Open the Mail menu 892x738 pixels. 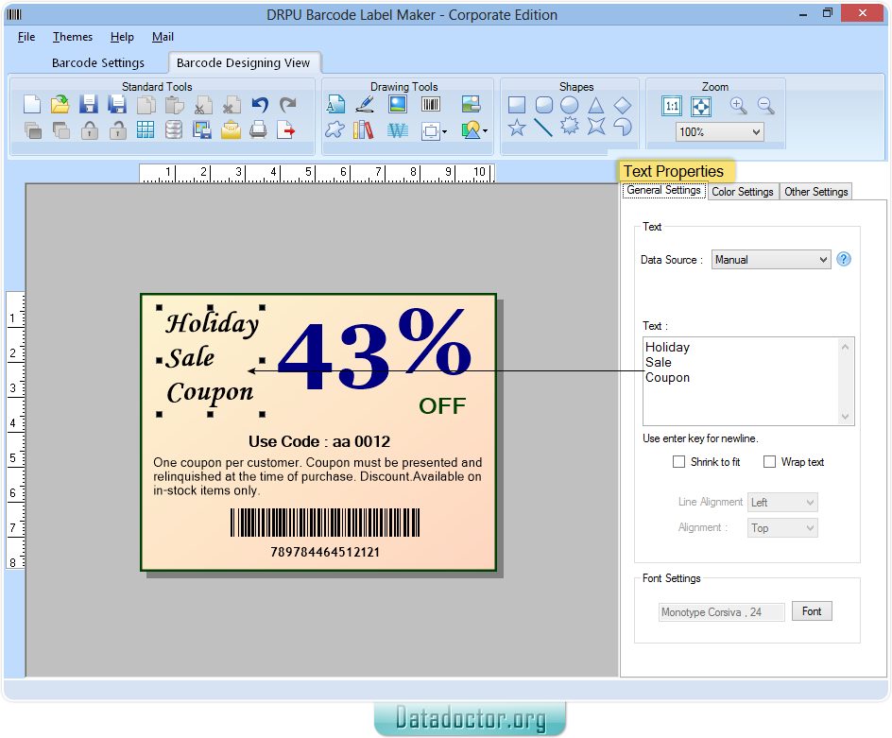click(163, 37)
